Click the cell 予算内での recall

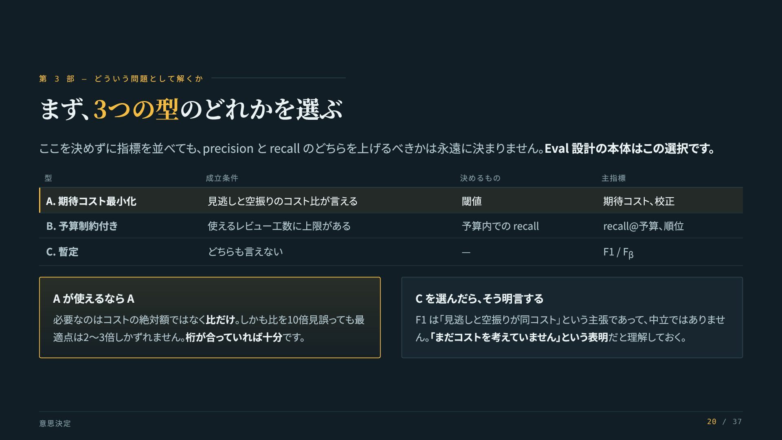tap(500, 226)
